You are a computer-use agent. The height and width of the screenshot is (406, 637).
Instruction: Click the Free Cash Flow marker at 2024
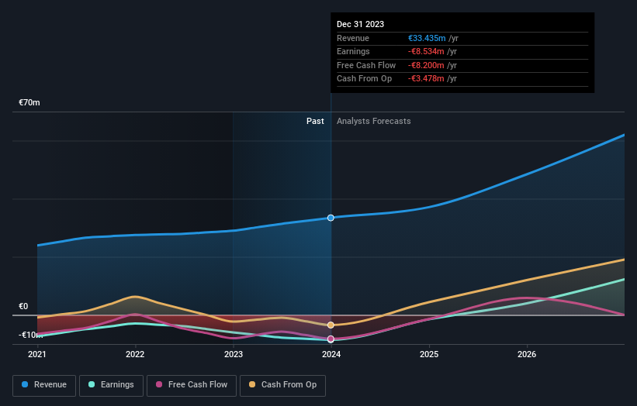(331, 339)
